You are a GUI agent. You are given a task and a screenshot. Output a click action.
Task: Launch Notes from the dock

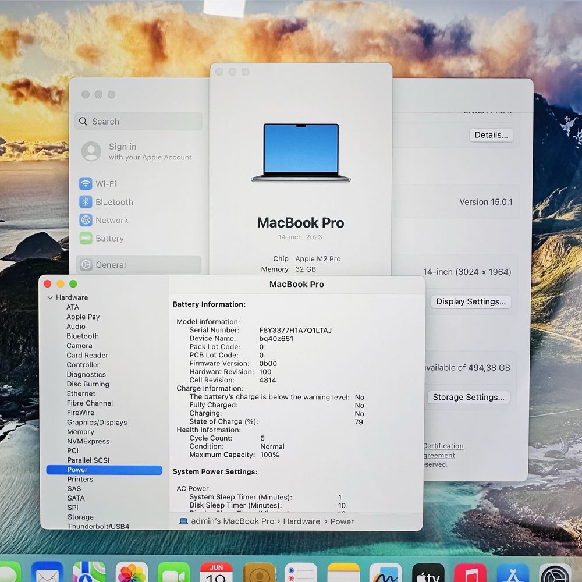(344, 572)
